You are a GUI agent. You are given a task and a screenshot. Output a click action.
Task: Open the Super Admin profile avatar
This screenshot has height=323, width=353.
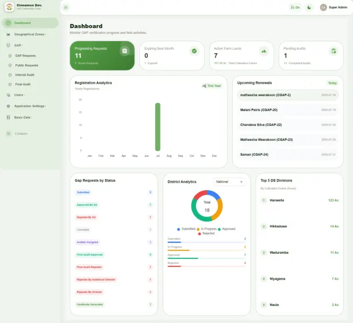[x=323, y=7]
